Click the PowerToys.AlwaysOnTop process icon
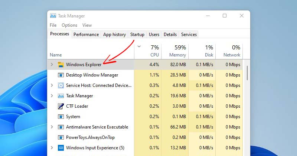The width and height of the screenshot is (297, 156). (x=61, y=137)
